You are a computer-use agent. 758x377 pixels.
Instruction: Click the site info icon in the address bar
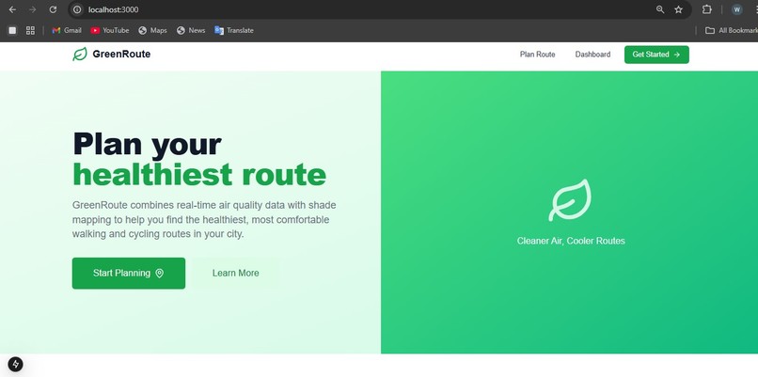click(x=77, y=9)
